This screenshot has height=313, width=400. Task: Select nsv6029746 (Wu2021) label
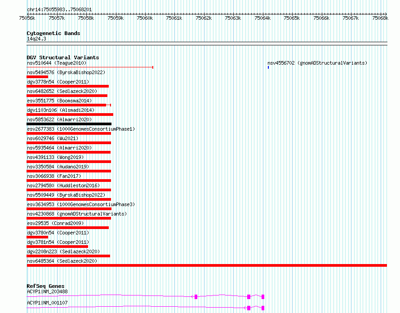coord(53,138)
